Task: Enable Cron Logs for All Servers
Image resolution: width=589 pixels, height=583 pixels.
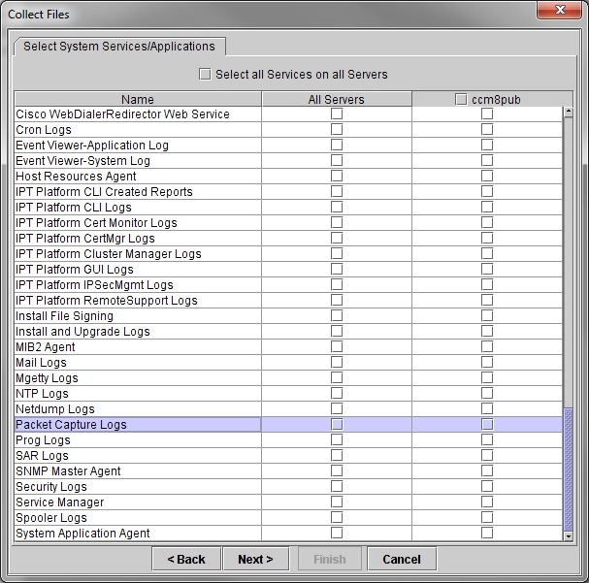Action: [337, 129]
